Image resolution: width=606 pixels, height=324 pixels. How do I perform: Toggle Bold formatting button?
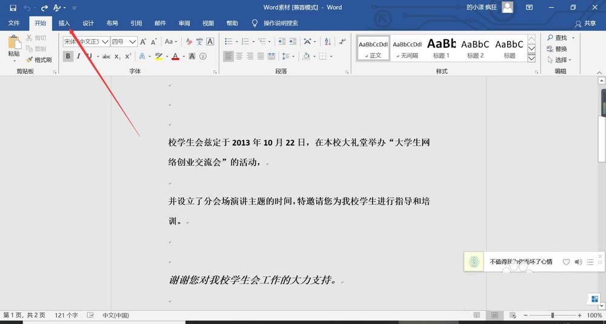click(x=68, y=56)
